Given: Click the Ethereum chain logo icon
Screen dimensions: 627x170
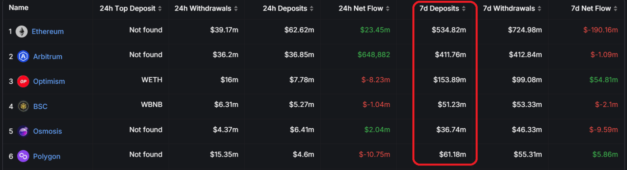Looking at the screenshot, I should (x=22, y=32).
